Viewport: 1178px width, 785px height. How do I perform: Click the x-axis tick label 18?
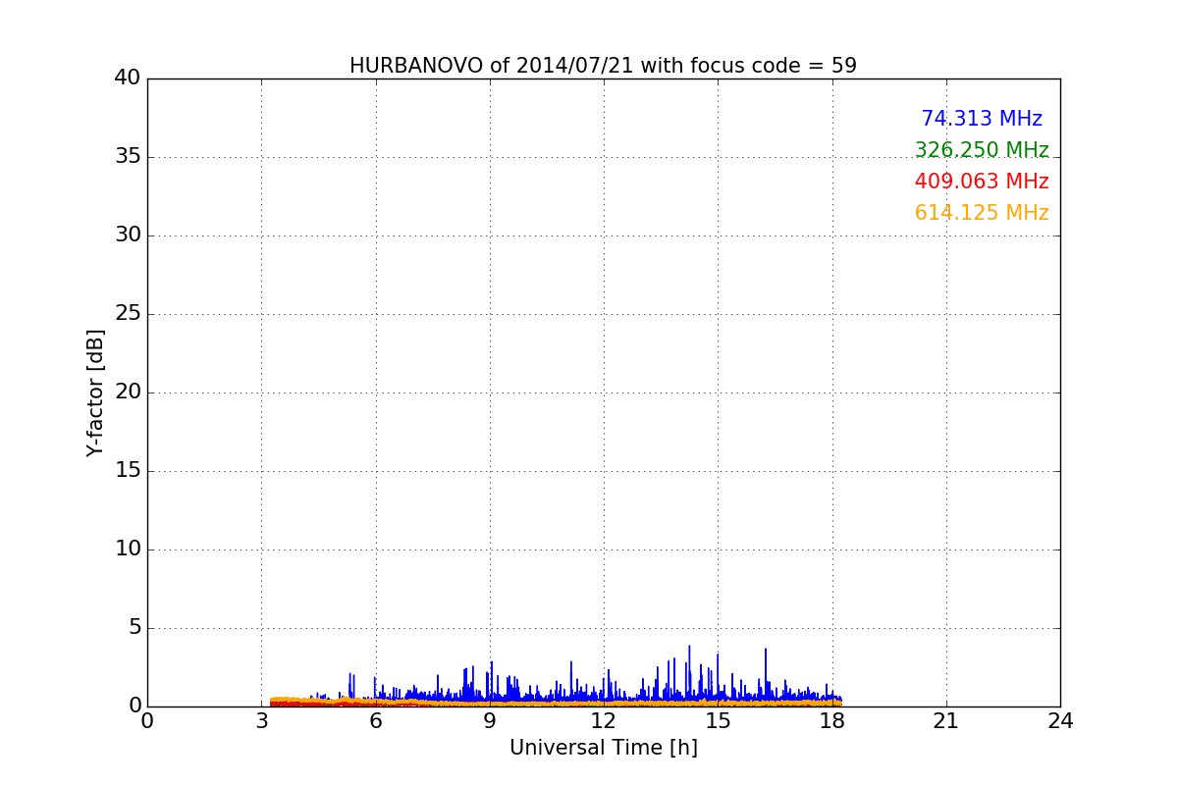point(832,721)
